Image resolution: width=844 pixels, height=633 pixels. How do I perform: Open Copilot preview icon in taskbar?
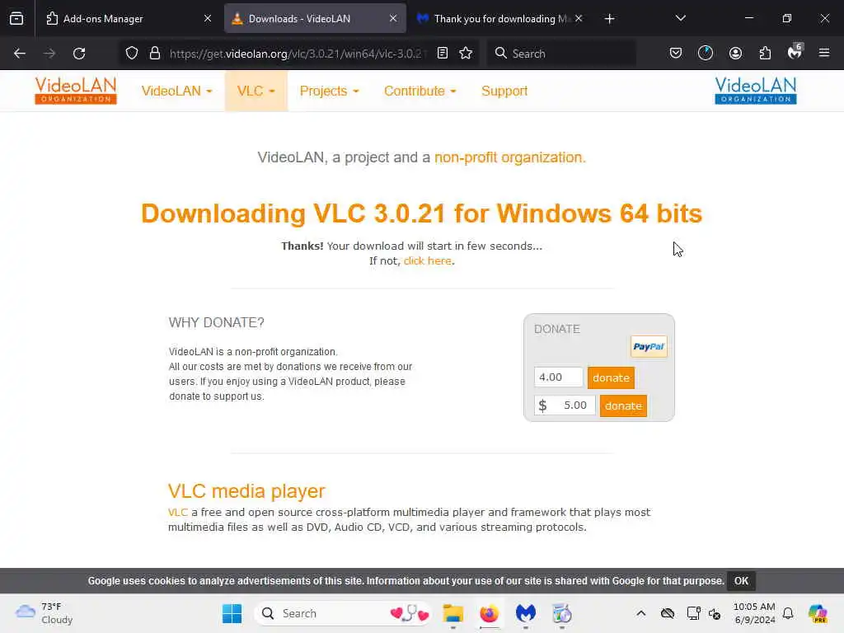coord(818,613)
